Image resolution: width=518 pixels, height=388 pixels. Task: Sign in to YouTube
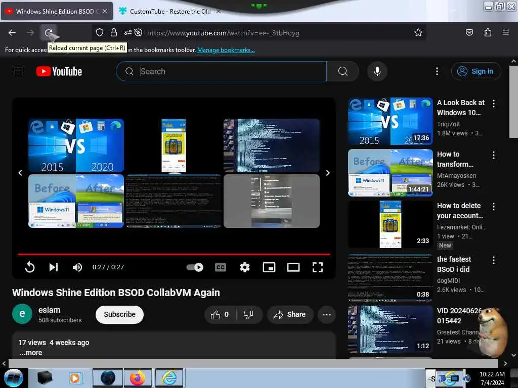pos(476,71)
